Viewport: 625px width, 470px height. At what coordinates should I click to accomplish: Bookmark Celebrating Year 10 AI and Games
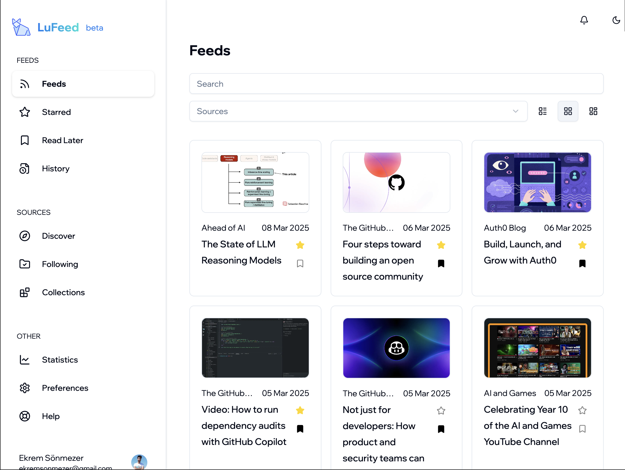582,429
